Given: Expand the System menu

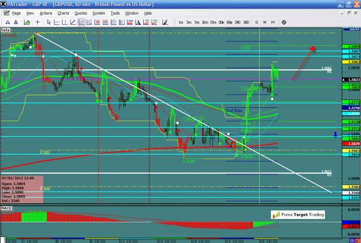Looking at the screenshot, I should pos(97,12).
